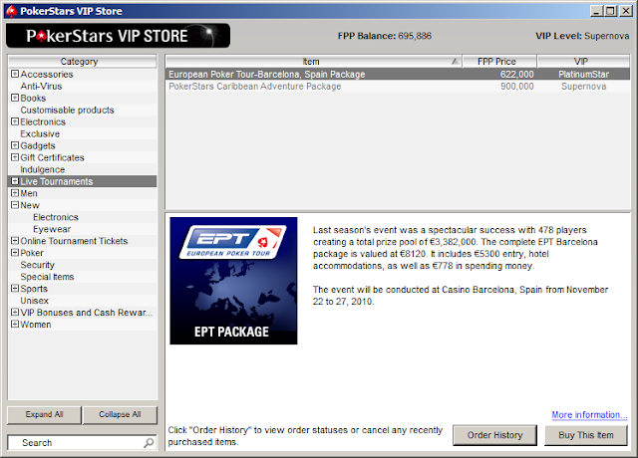Expand the Accessories category
The height and width of the screenshot is (458, 638).
point(15,74)
